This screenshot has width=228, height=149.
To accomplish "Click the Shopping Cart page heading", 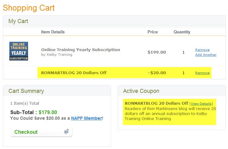I will pyautogui.click(x=29, y=8).
